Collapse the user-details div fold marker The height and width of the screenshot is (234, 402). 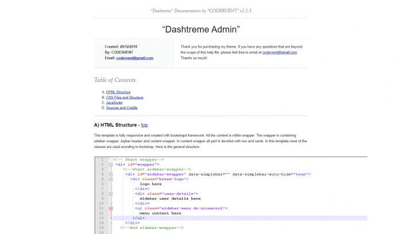click(110, 194)
